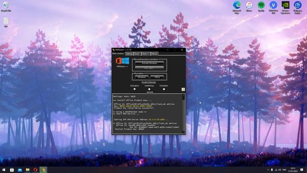Viewport: 307px width, 173px height.
Task: Click the log scrollbar thumb
Action: [x=183, y=98]
